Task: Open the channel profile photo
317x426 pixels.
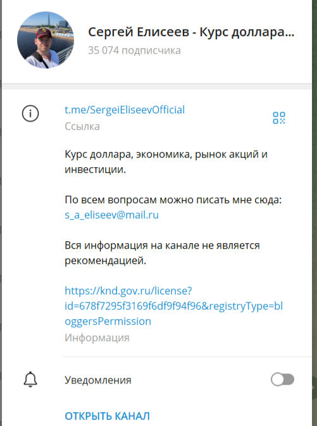Action: pos(46,40)
